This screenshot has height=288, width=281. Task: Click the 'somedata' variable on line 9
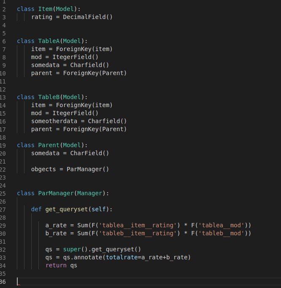[x=46, y=65]
